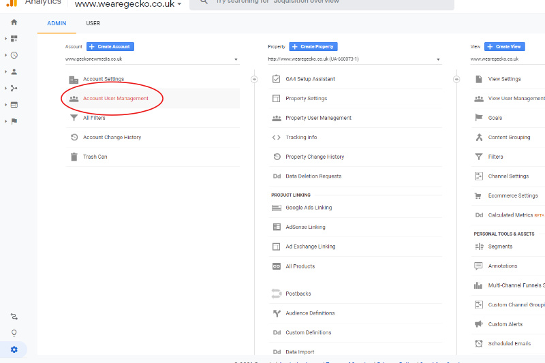Open All Products in Product Linking
This screenshot has height=363, width=545.
pos(355,266)
